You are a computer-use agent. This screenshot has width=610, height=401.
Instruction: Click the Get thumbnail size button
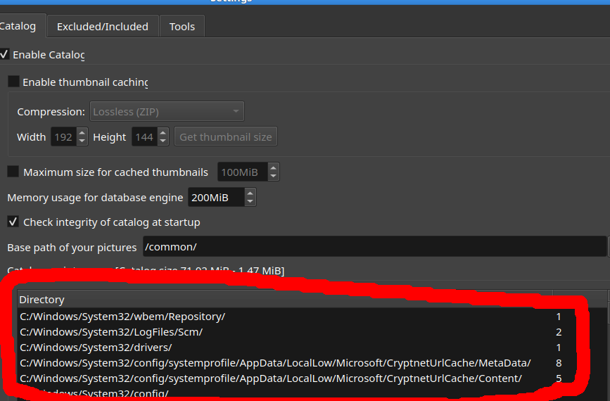coord(226,136)
